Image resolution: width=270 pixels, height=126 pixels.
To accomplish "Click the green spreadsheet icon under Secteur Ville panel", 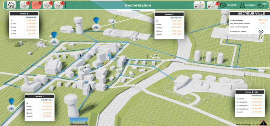I will (x=261, y=37).
